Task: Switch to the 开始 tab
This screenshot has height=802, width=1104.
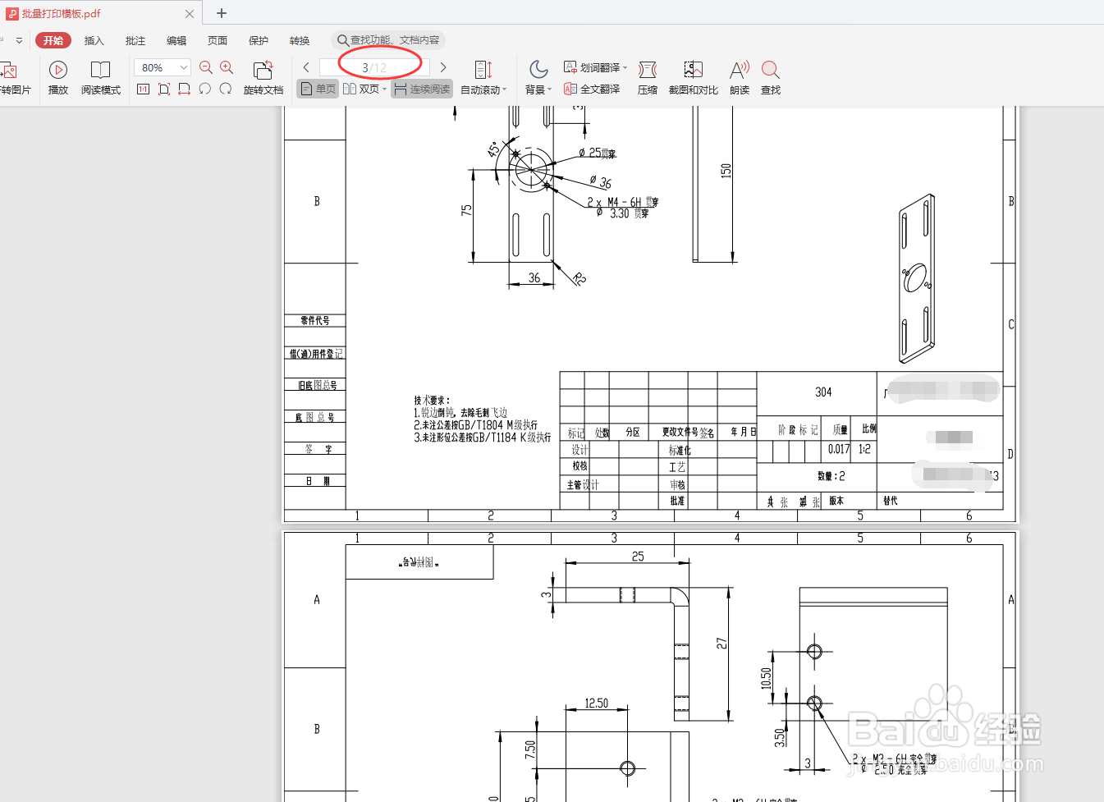Action: pos(53,40)
